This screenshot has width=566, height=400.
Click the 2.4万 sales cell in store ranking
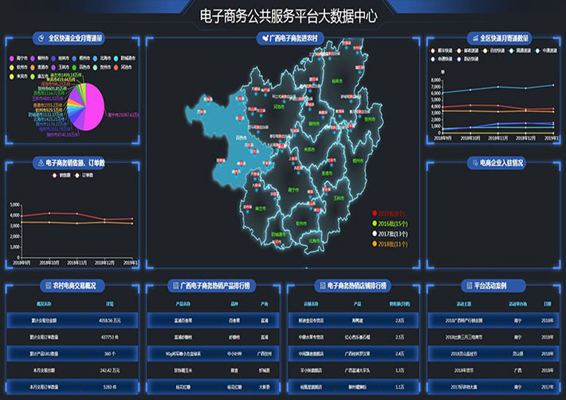click(x=399, y=354)
